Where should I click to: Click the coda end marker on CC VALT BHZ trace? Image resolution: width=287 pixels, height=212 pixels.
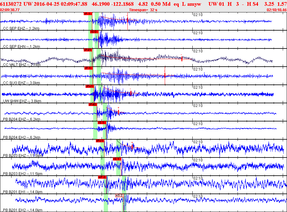pos(182,59)
